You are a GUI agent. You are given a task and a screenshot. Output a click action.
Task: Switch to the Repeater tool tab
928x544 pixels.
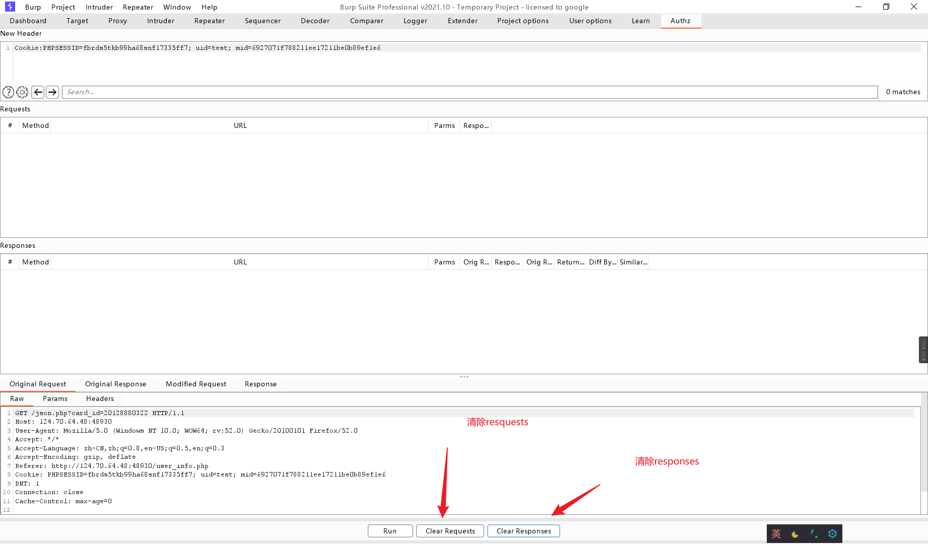tap(210, 21)
